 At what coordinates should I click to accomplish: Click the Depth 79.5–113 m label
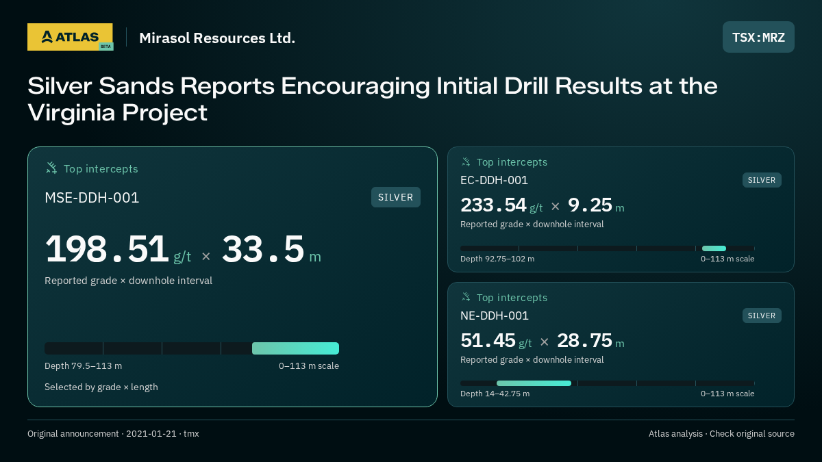pos(83,365)
